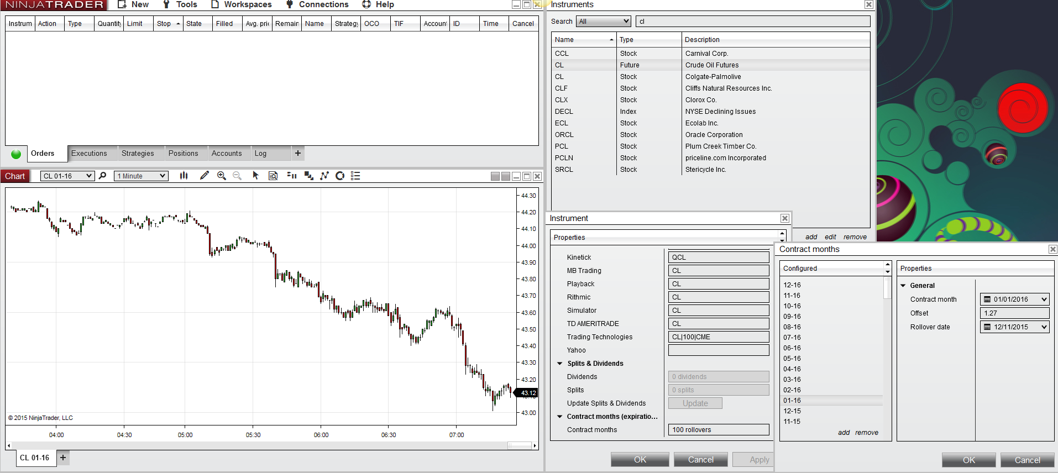Collapse the Splits & Dividends section
Image resolution: width=1058 pixels, height=473 pixels.
pos(560,364)
